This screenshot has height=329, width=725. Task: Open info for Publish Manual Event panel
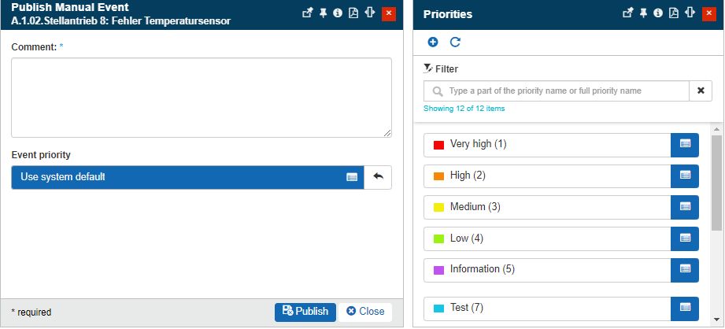[338, 13]
